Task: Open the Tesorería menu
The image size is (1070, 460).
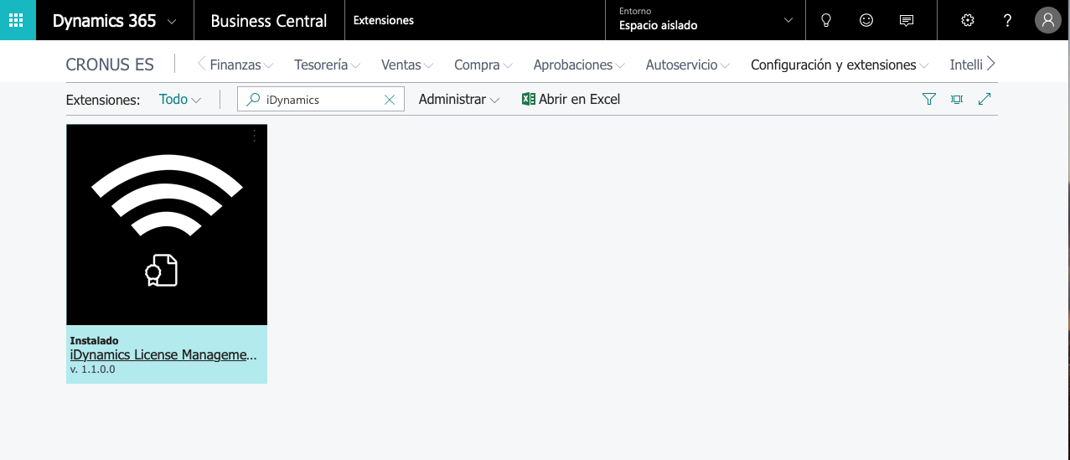Action: coord(328,65)
